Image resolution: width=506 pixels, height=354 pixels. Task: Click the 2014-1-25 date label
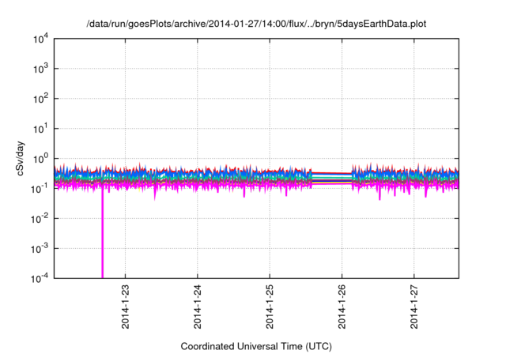pos(270,307)
